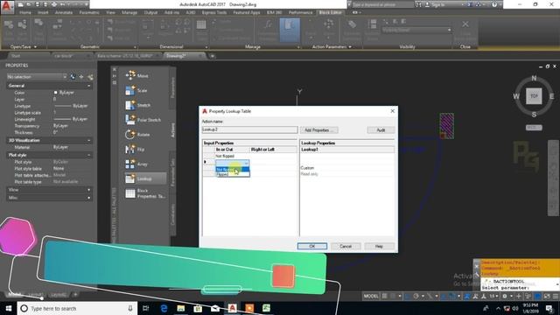Open Microsoft Edge from the taskbar
This screenshot has width=560, height=315.
[x=164, y=308]
